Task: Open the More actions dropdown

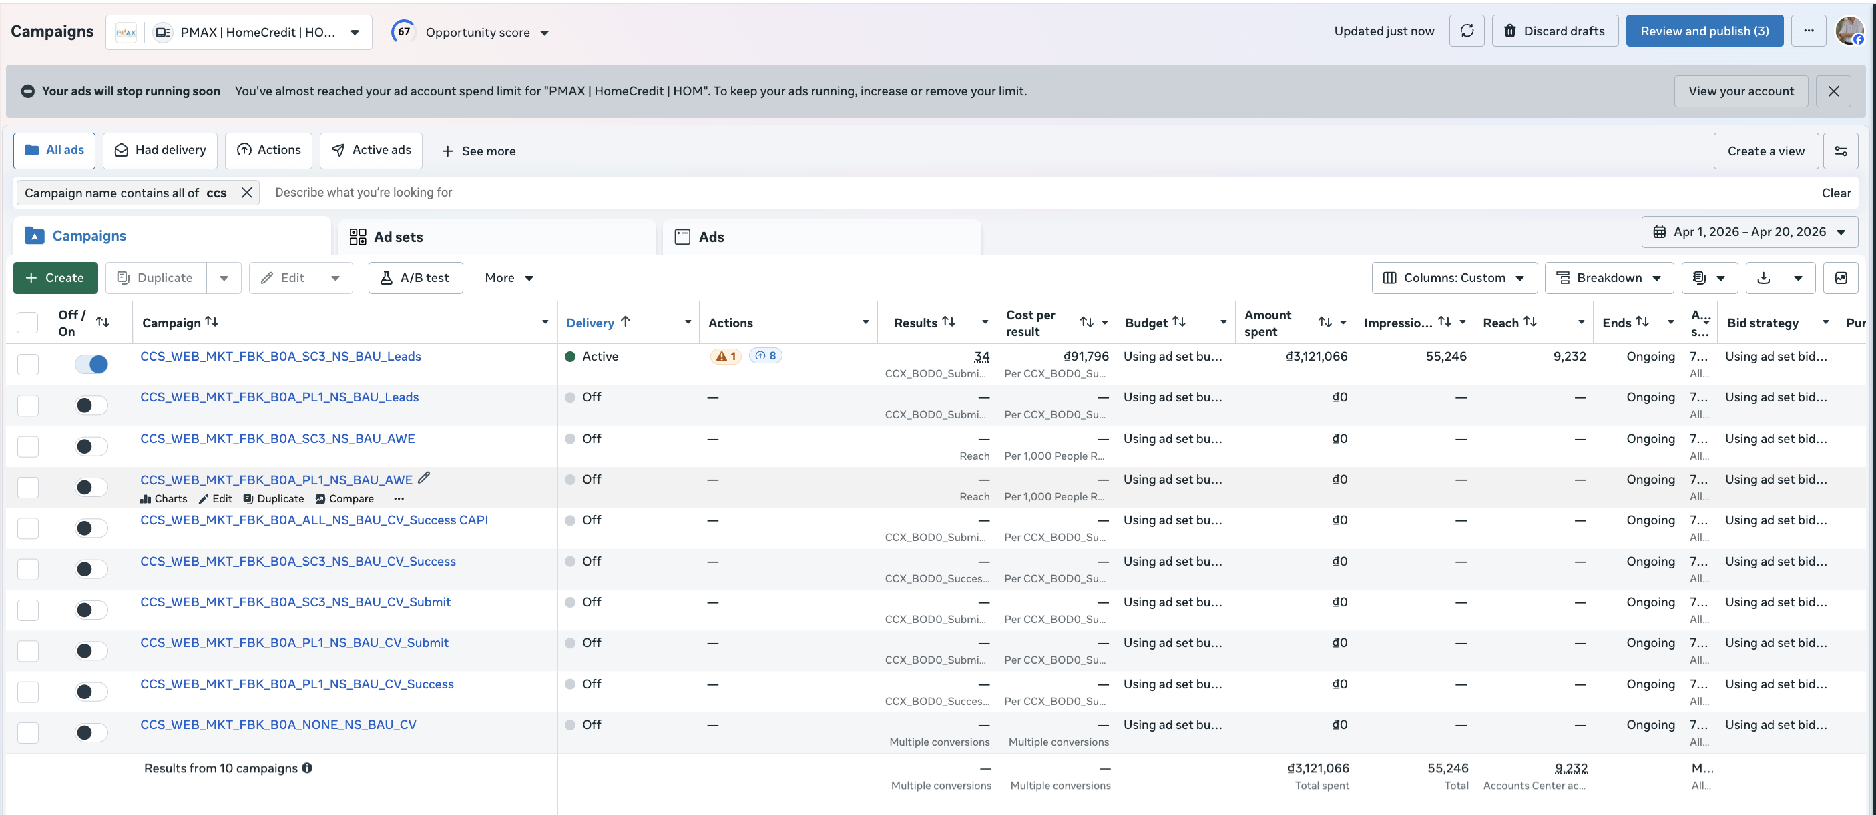Action: pyautogui.click(x=509, y=278)
